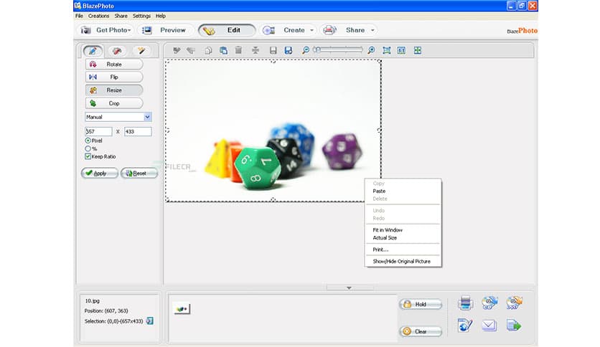Screen dimensions: 600x347
Task: Click the 10.jpg thumbnail in the tray
Action: [x=182, y=309]
